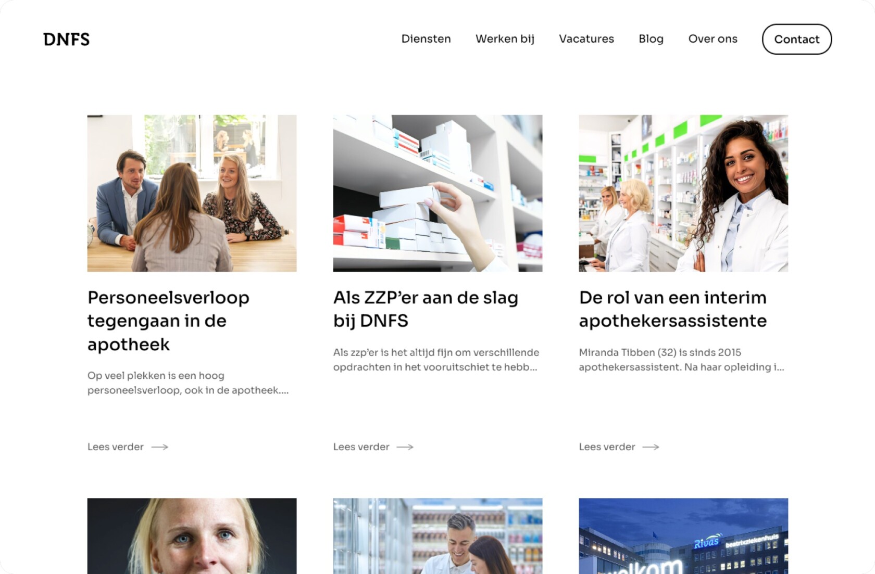Open the smiling pharmacy assistant photo

[683, 193]
